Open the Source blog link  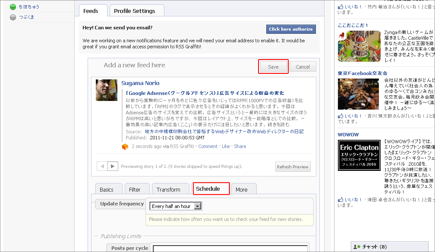point(224,131)
